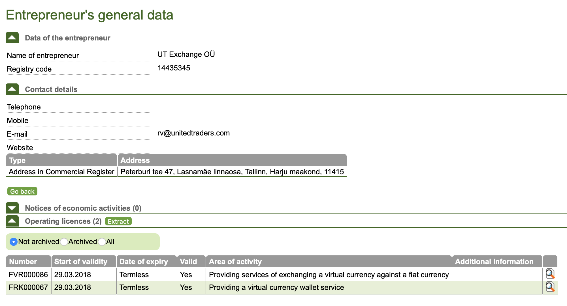Click the Operating licences (2) heading
This screenshot has width=567, height=306.
coord(63,221)
